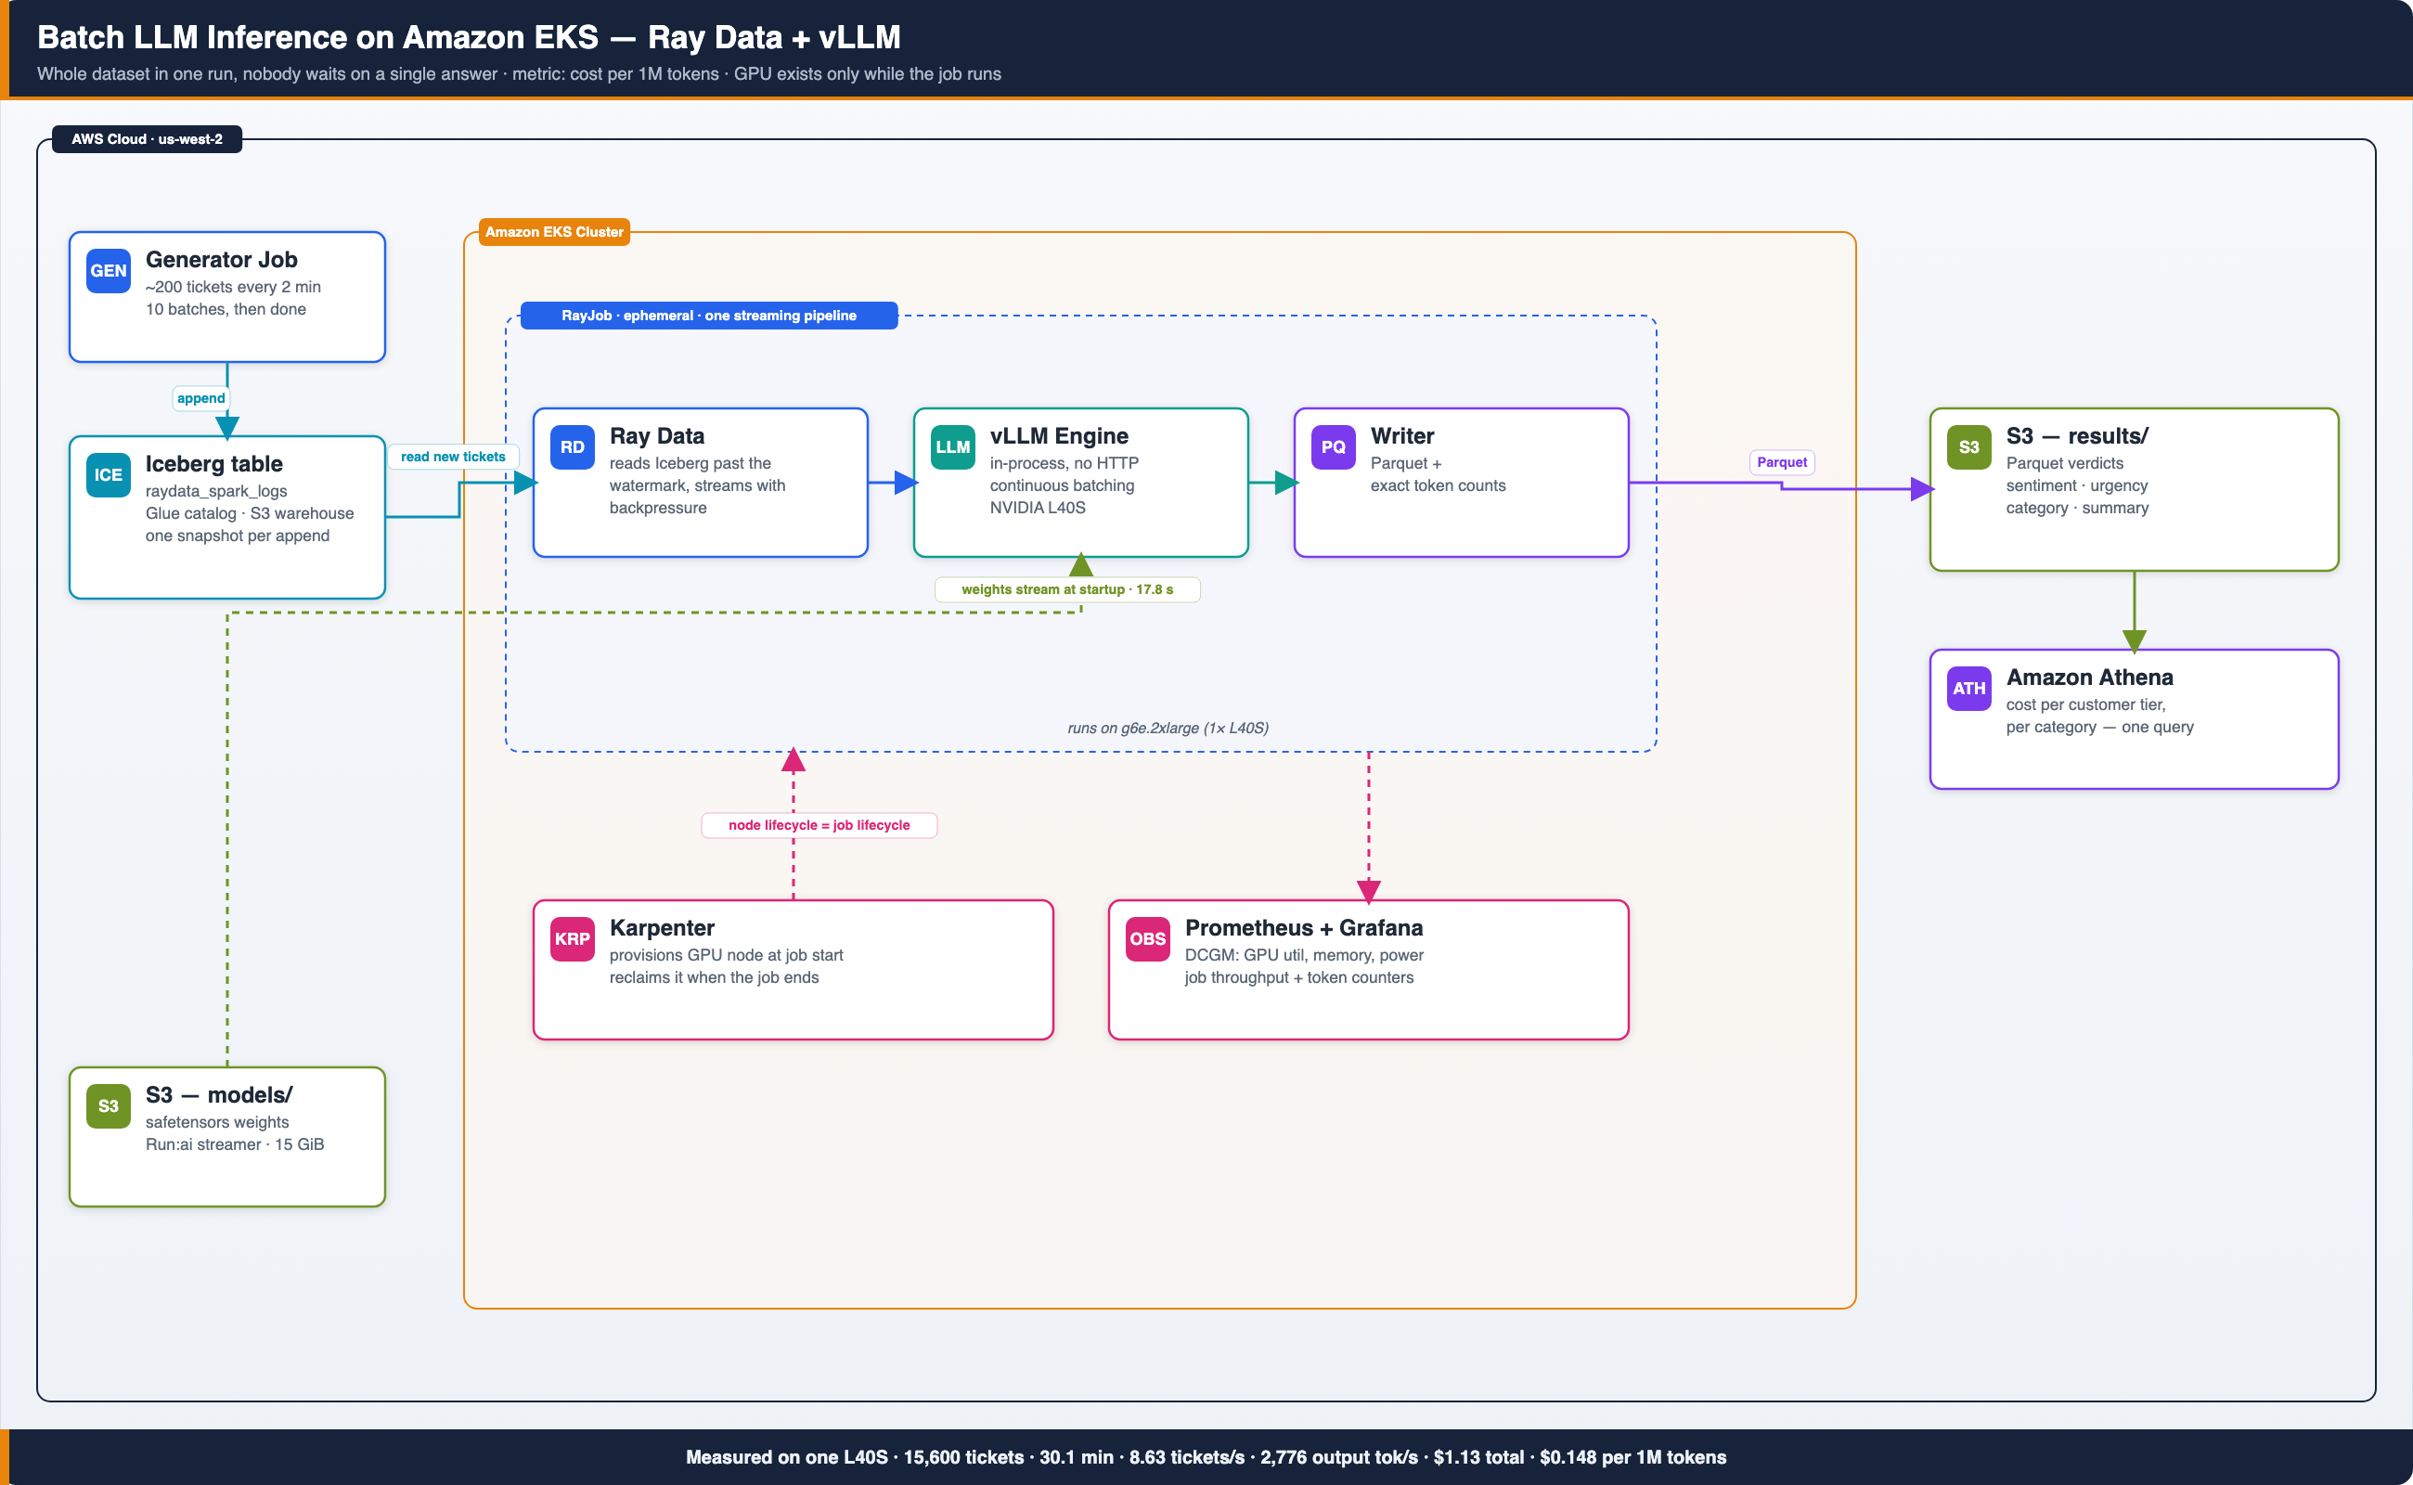This screenshot has width=2413, height=1485.
Task: Click the 'vLLM Engine' title
Action: 1059,436
